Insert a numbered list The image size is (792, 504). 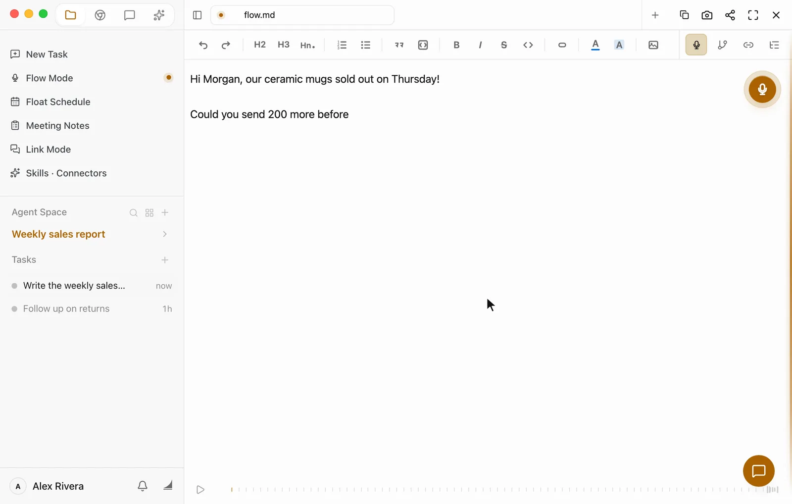point(342,45)
